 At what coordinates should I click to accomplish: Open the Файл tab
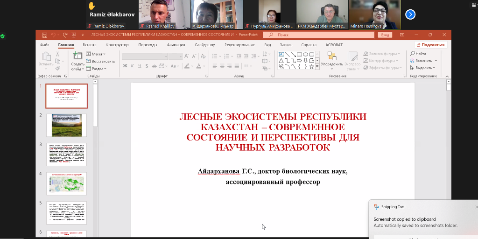(x=45, y=45)
